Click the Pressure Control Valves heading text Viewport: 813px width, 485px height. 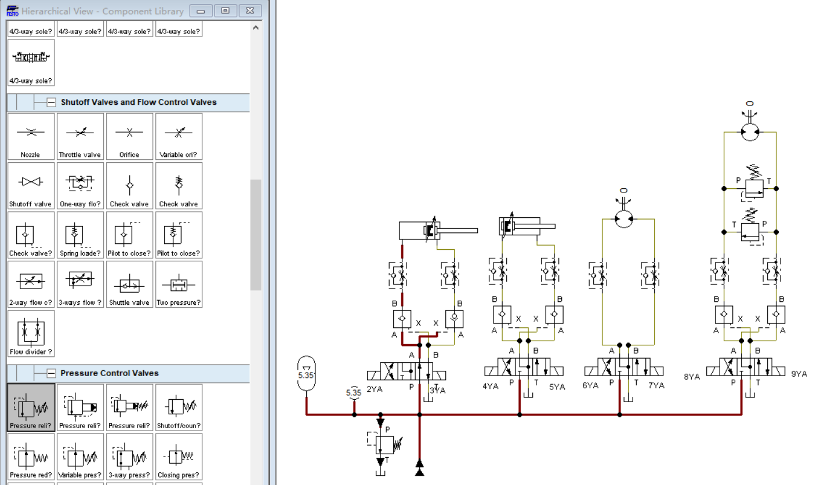coord(110,373)
